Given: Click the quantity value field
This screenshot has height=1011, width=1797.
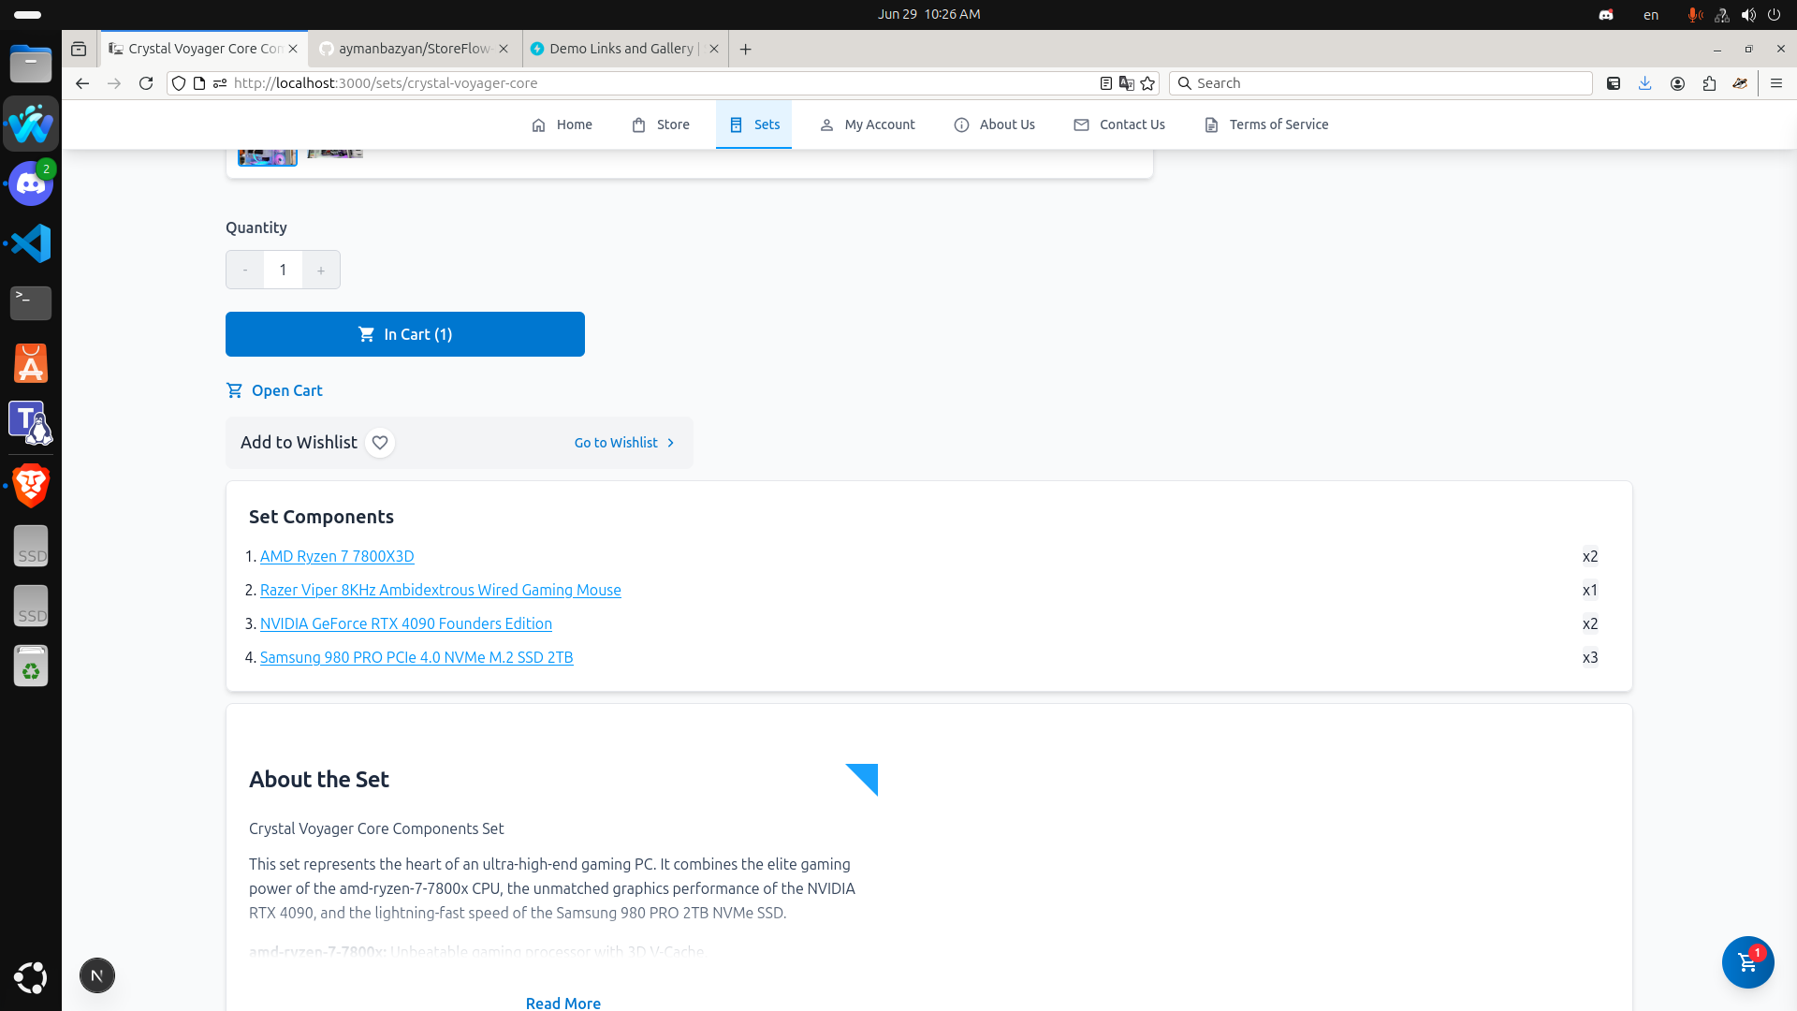Looking at the screenshot, I should (x=283, y=270).
